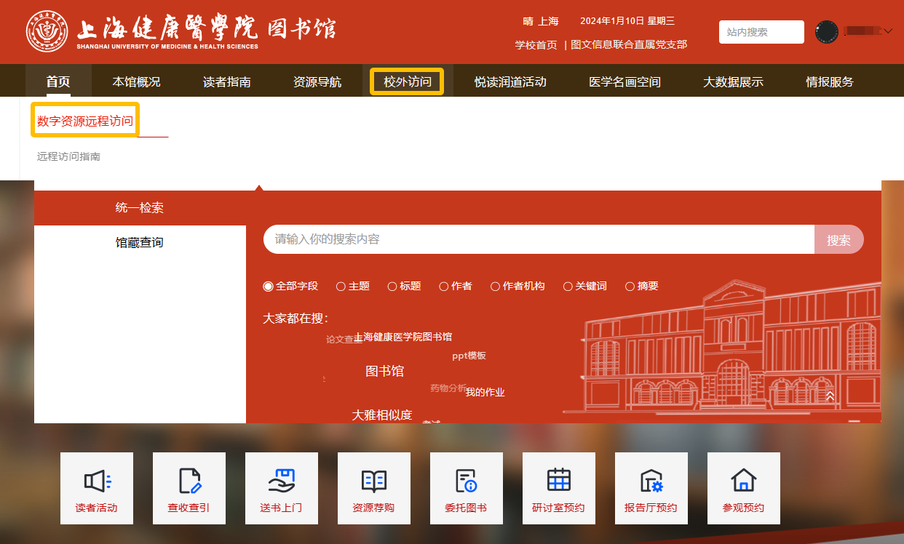This screenshot has height=544, width=904.
Task: Open the 委托图书 icon tile
Action: [467, 481]
